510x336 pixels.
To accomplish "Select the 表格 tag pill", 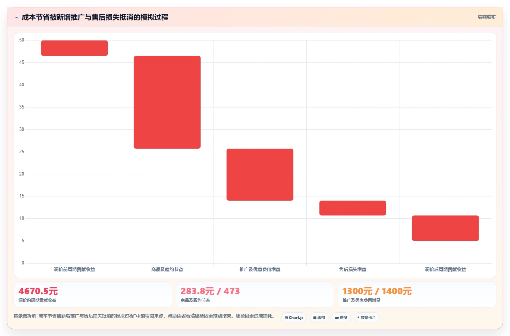I will (x=319, y=318).
